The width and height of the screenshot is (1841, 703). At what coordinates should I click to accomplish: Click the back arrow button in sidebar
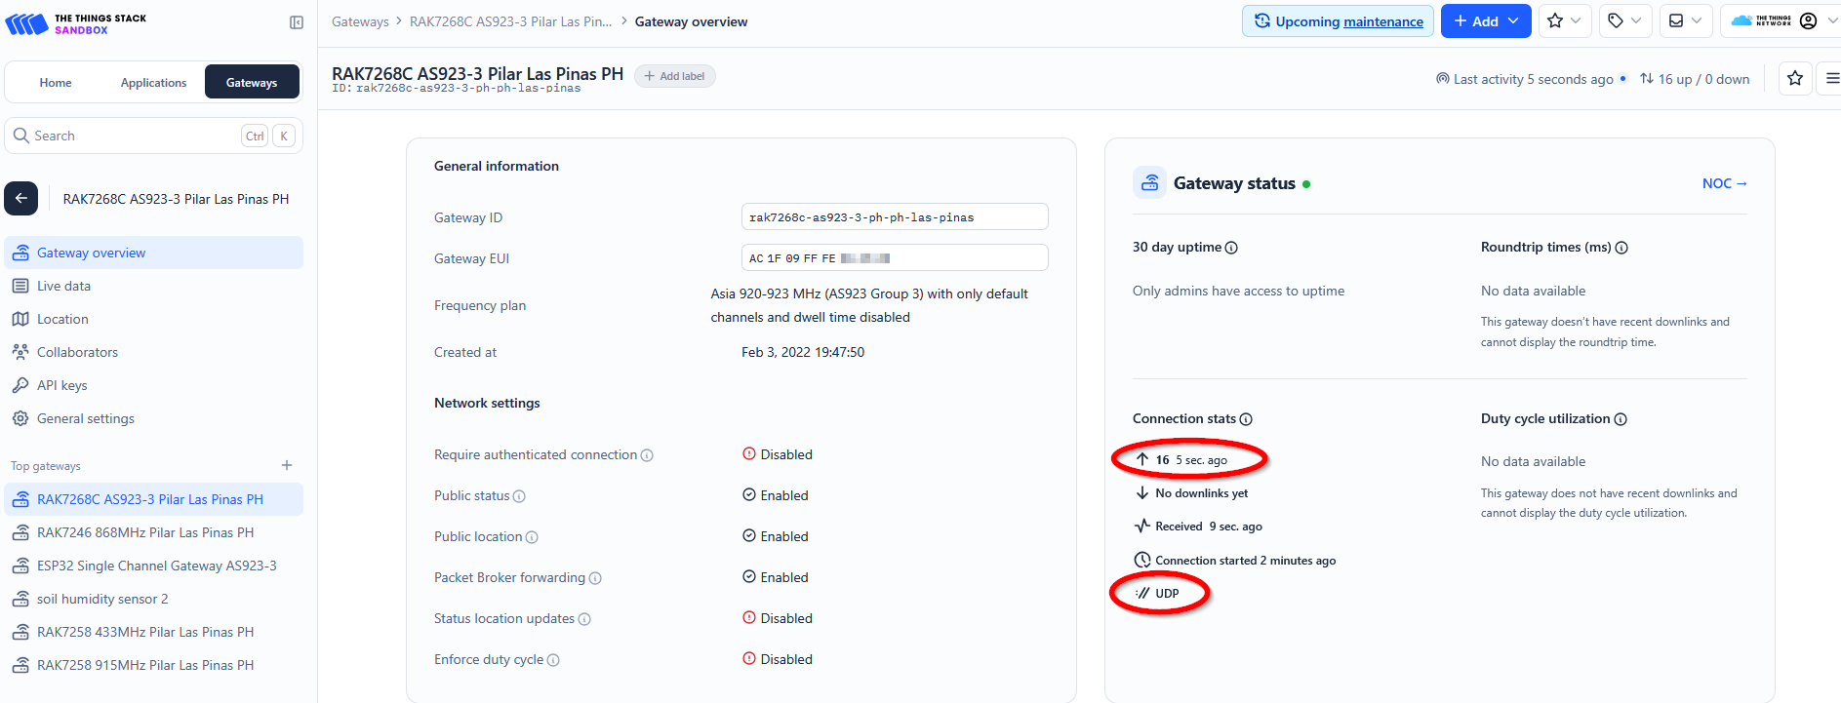(21, 198)
